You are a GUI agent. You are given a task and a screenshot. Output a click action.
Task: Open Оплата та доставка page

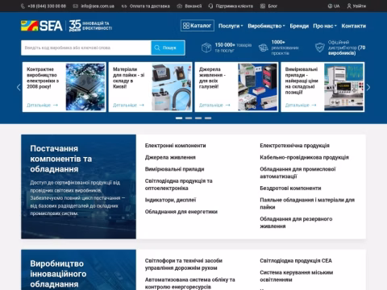[150, 6]
